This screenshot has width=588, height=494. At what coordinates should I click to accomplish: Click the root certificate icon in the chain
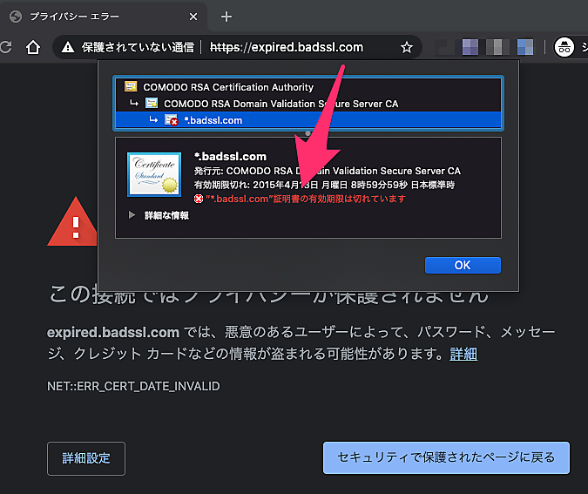131,86
